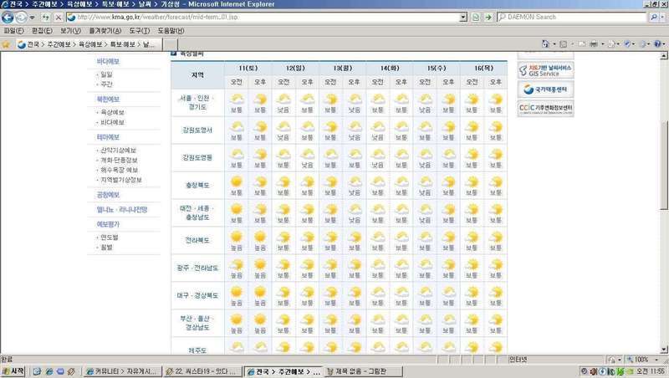Click the DAEMON Search box
Image resolution: width=669 pixels, height=378 pixels.
(x=572, y=17)
